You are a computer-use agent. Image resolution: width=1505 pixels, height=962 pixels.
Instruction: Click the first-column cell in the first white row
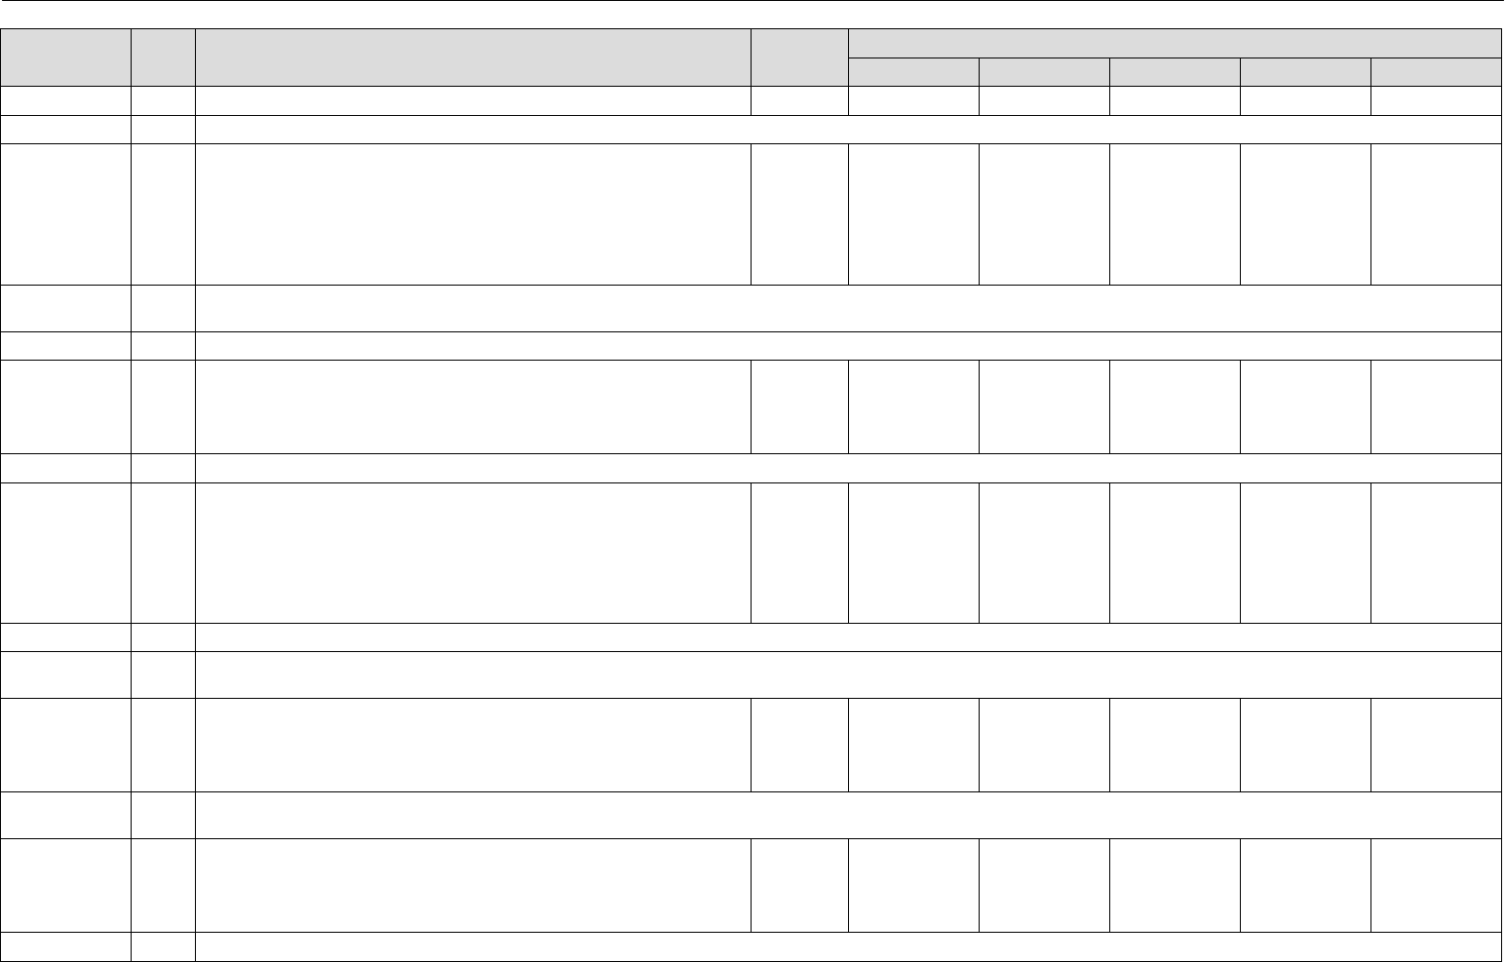click(x=65, y=100)
